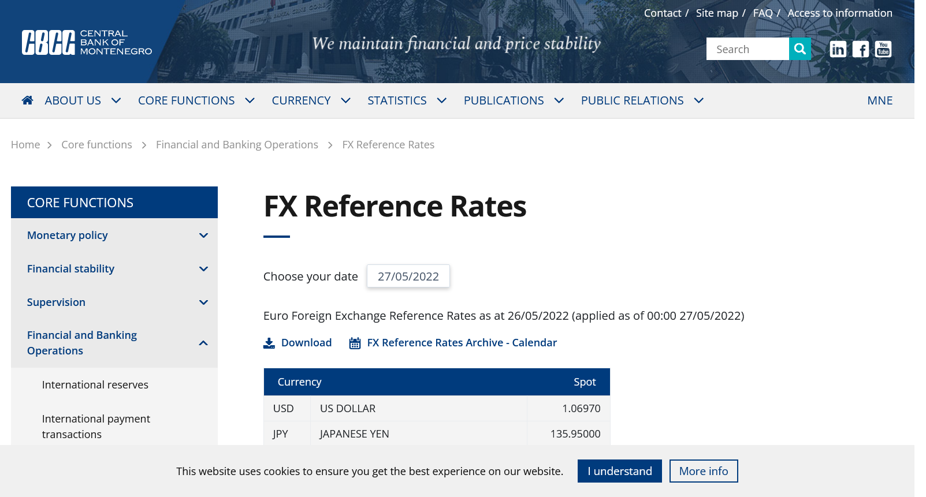Screen dimensions: 926x497
Task: Open the Statistics dropdown menu
Action: pyautogui.click(x=407, y=101)
